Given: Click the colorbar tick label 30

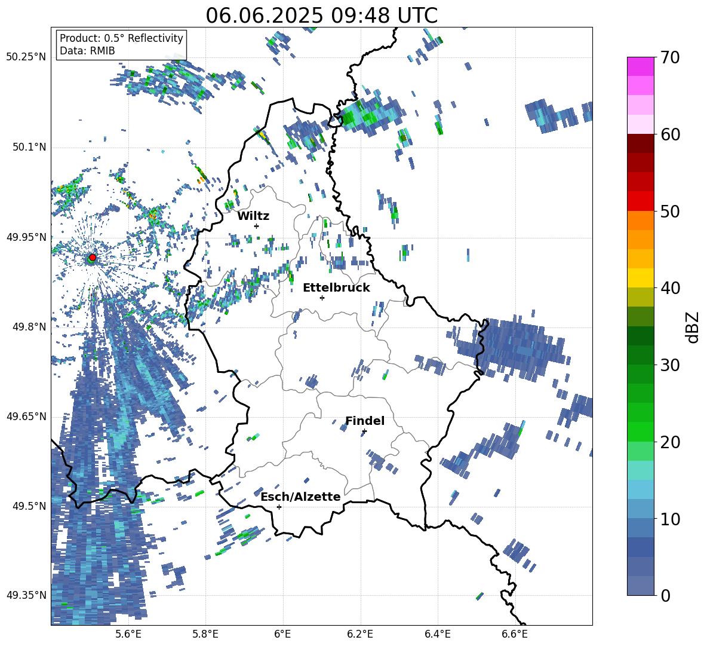Looking at the screenshot, I should point(670,365).
